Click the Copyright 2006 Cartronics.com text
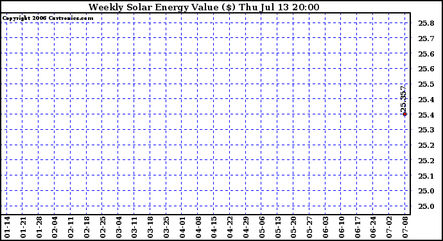 click(48, 18)
